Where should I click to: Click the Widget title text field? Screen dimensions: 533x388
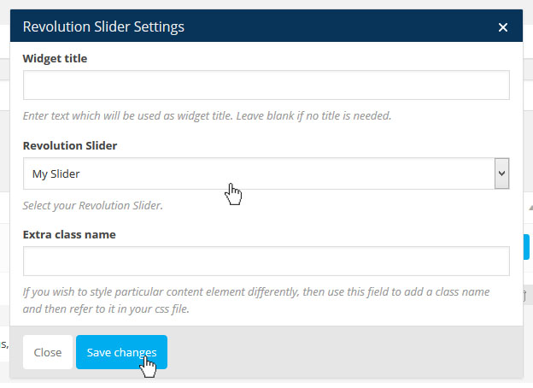(266, 85)
